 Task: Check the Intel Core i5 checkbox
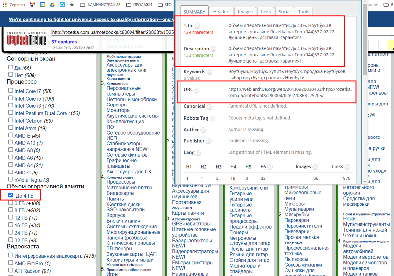pyautogui.click(x=10, y=98)
